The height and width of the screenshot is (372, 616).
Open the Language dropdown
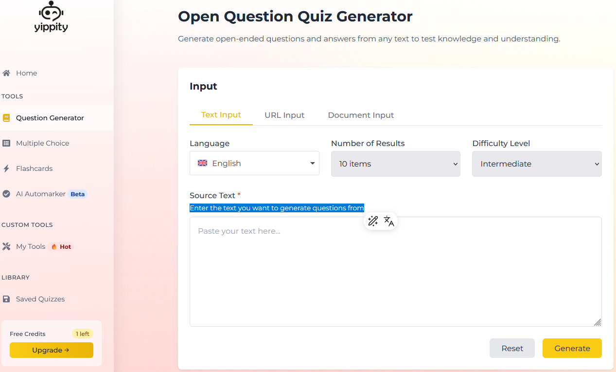[x=254, y=163]
